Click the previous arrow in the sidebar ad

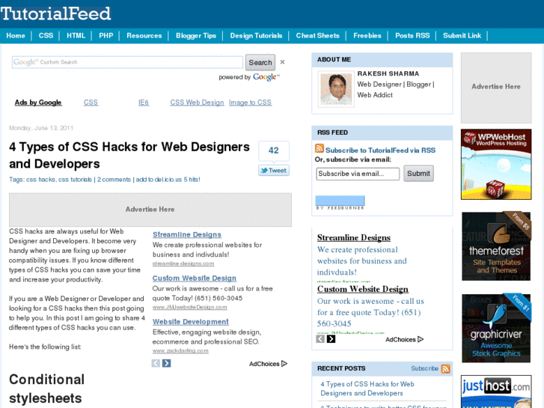[320, 339]
